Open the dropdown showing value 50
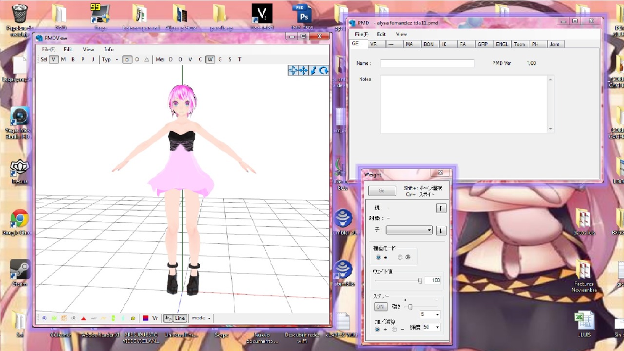Image resolution: width=624 pixels, height=351 pixels. tap(431, 327)
